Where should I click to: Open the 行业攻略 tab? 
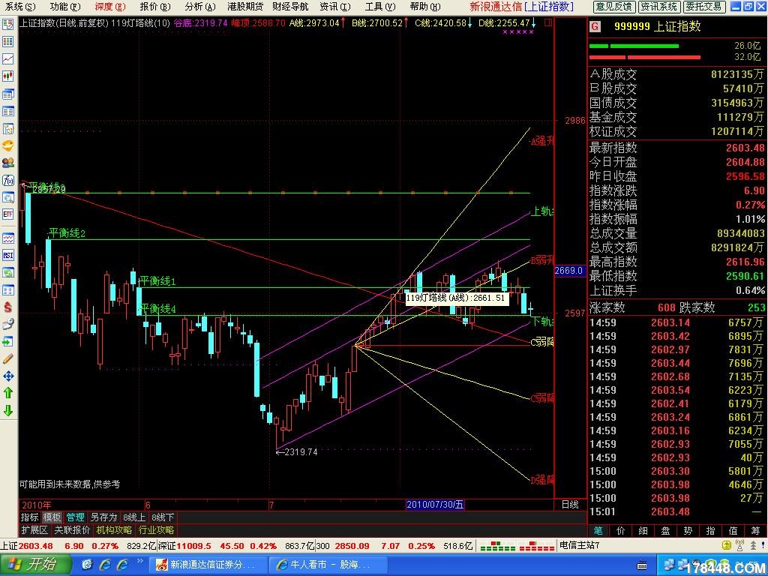point(156,530)
